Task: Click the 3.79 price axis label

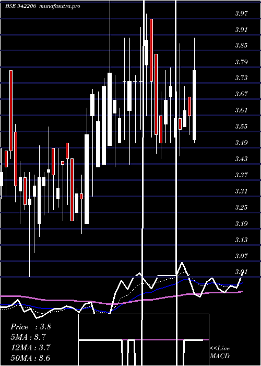Action: tap(241, 62)
